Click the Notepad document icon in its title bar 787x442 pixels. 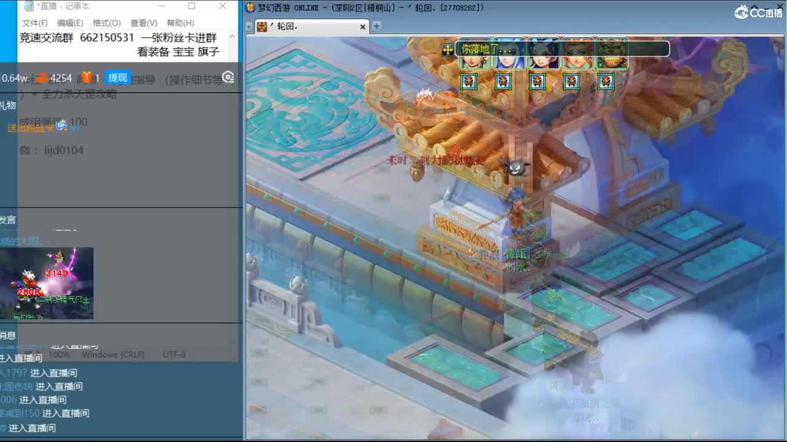[28, 6]
